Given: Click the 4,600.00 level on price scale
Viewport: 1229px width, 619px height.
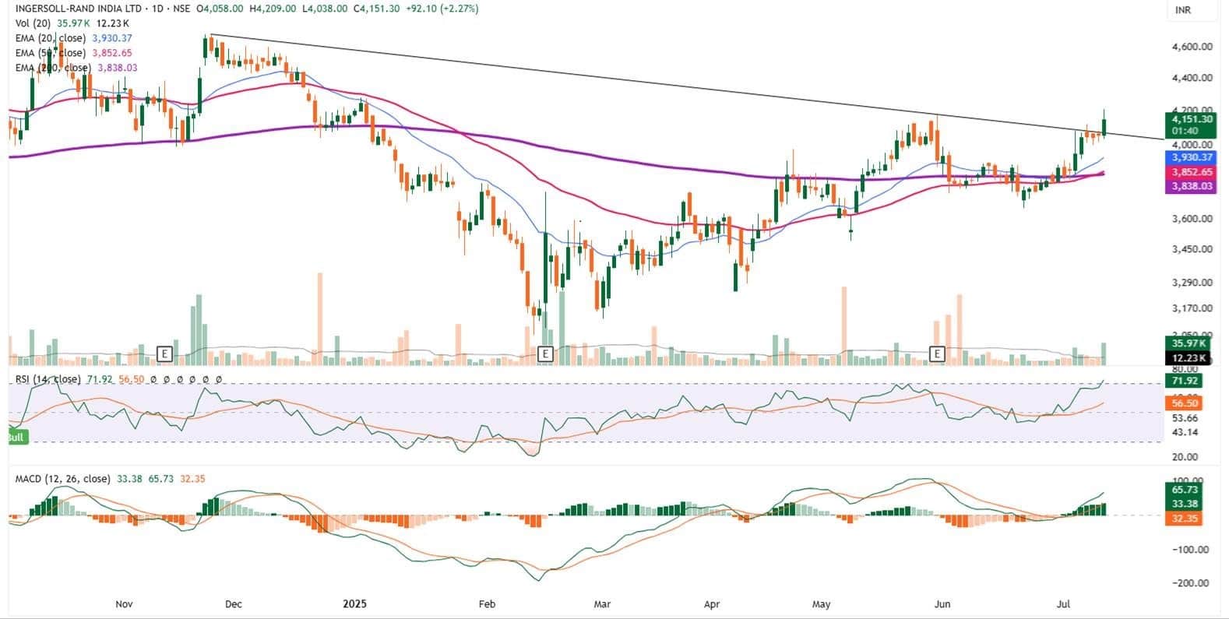Looking at the screenshot, I should pos(1192,47).
